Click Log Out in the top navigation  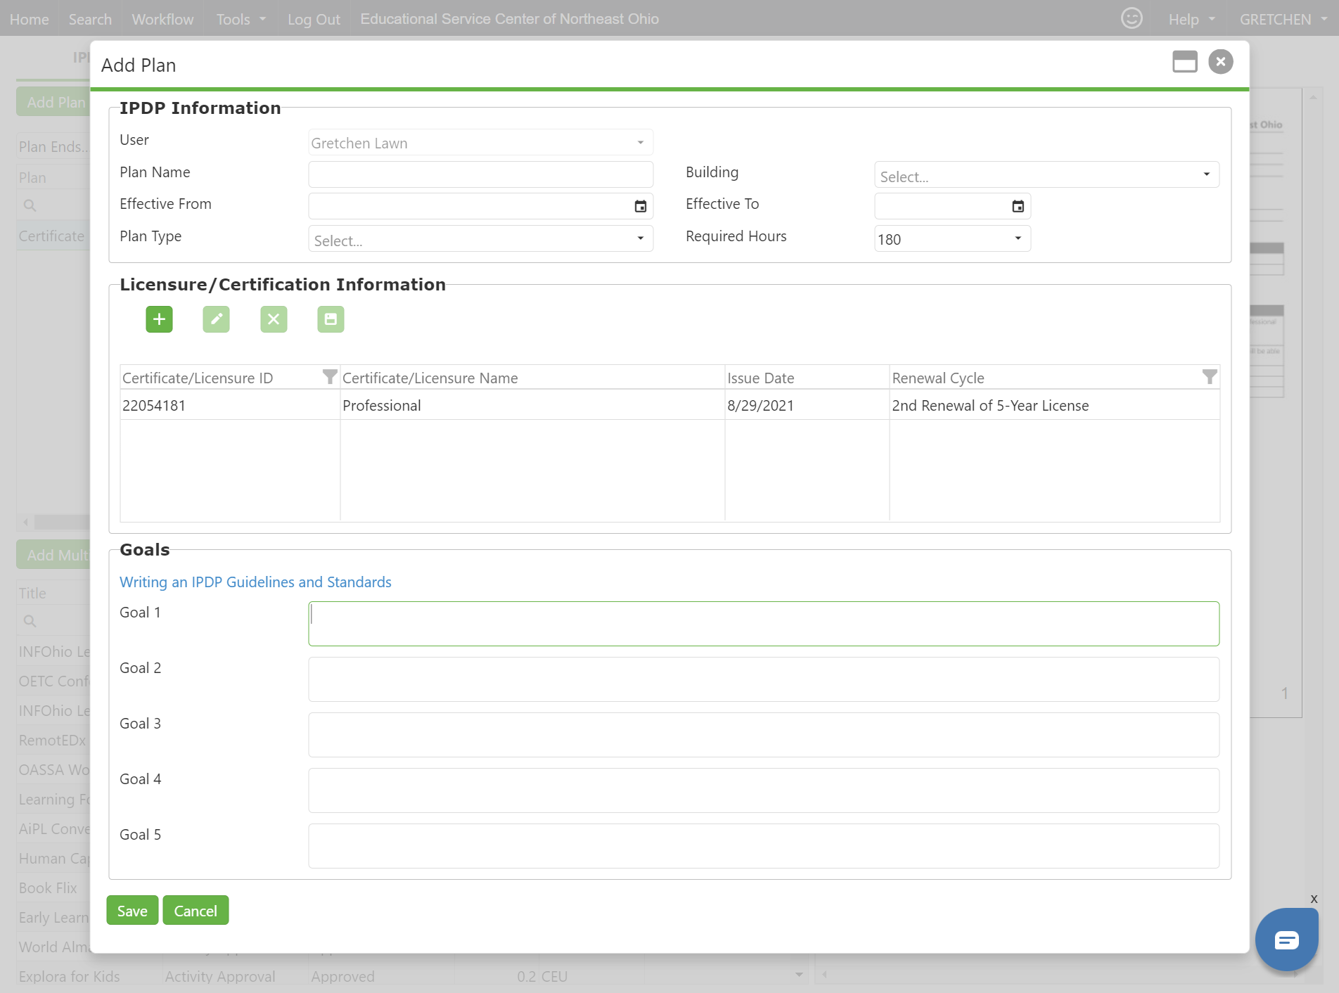[x=314, y=19]
